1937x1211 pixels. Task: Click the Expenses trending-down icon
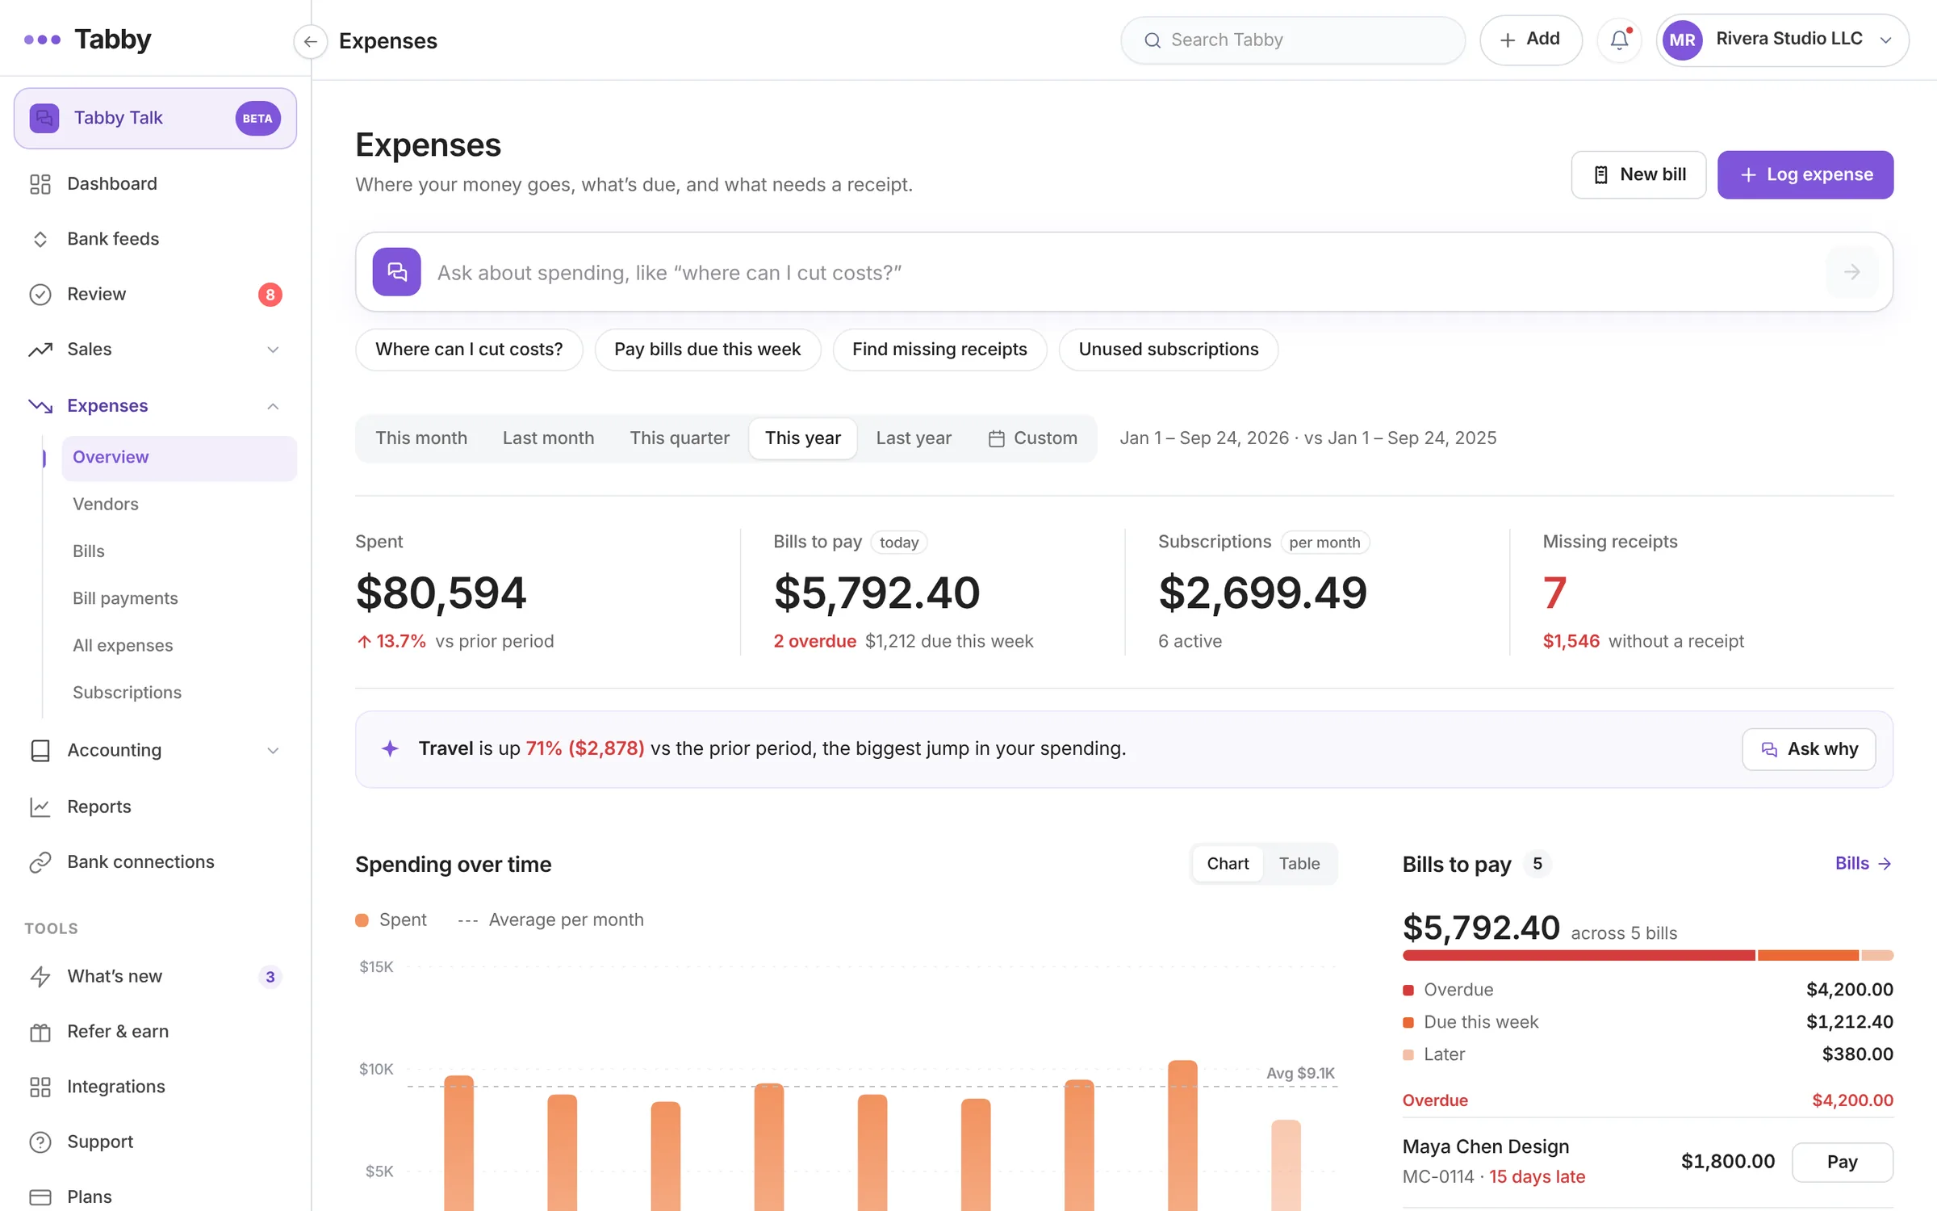coord(40,405)
